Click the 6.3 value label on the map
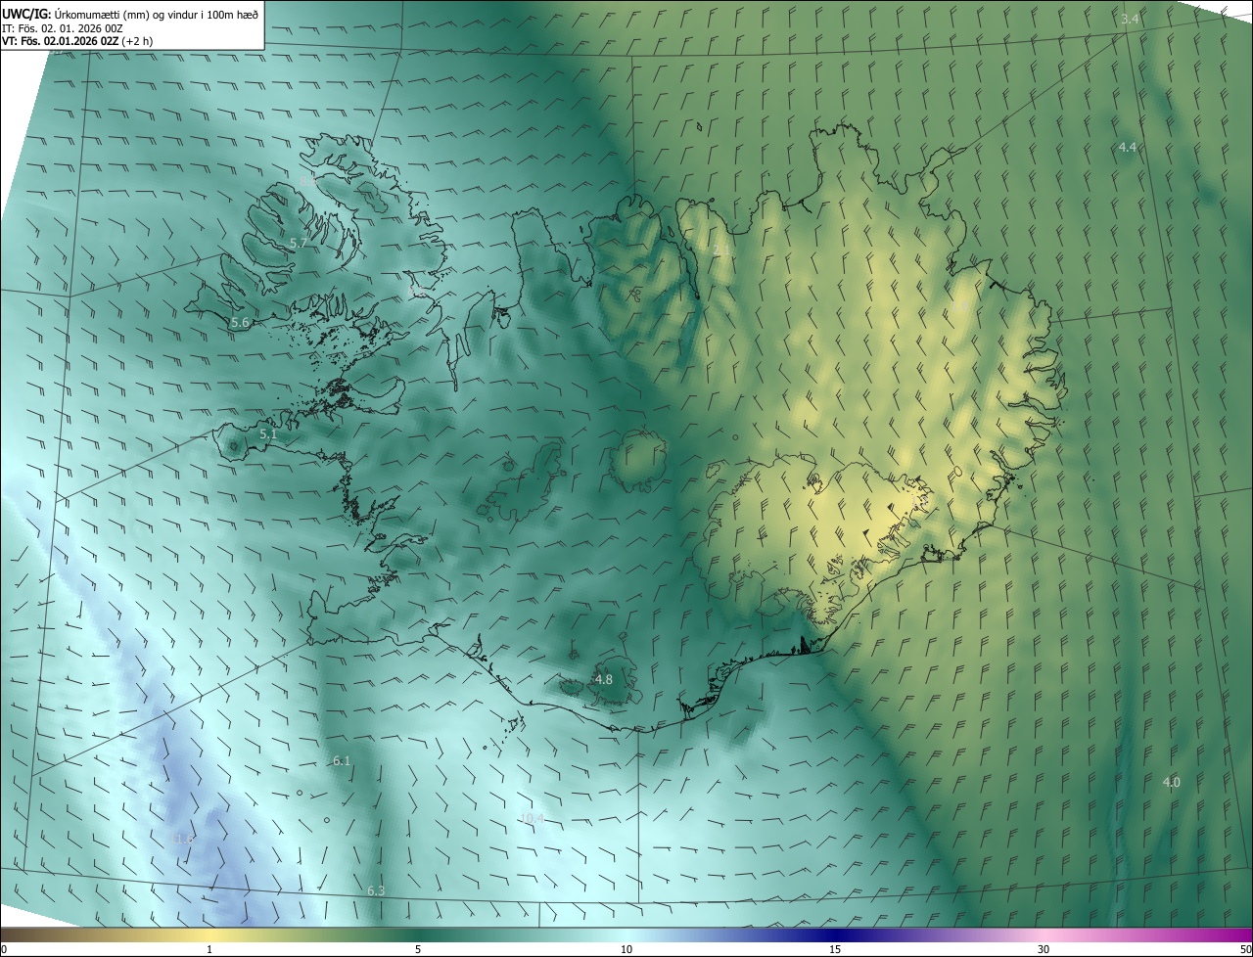Viewport: 1253px width, 957px height. 376,890
